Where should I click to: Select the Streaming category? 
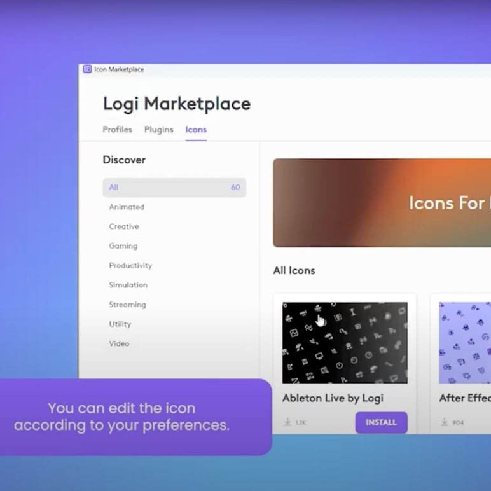coord(127,305)
